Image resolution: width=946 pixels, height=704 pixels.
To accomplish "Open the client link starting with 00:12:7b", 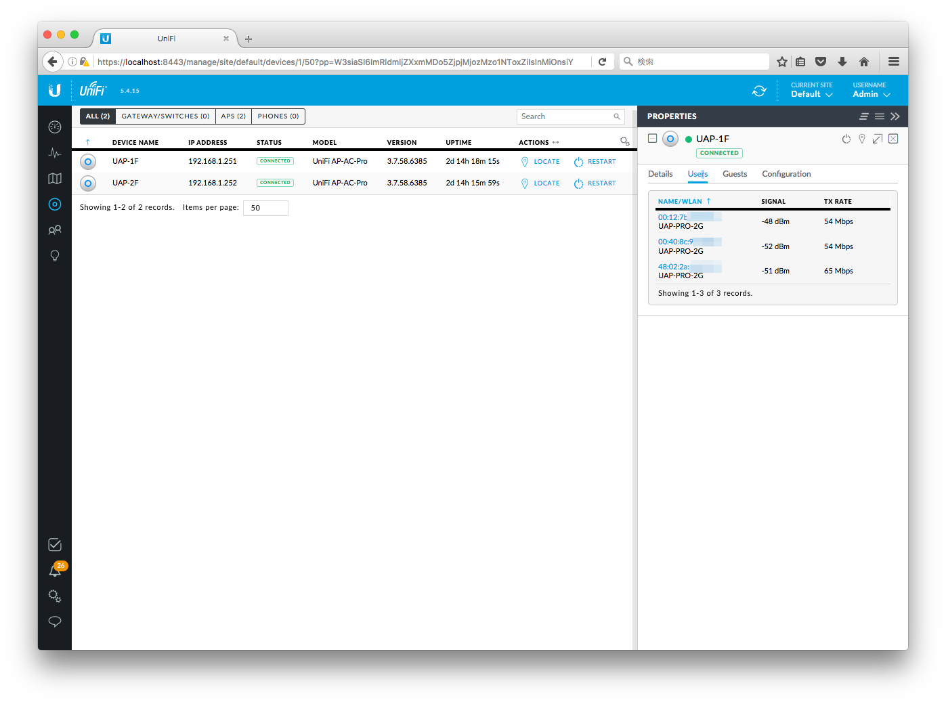I will coord(689,217).
